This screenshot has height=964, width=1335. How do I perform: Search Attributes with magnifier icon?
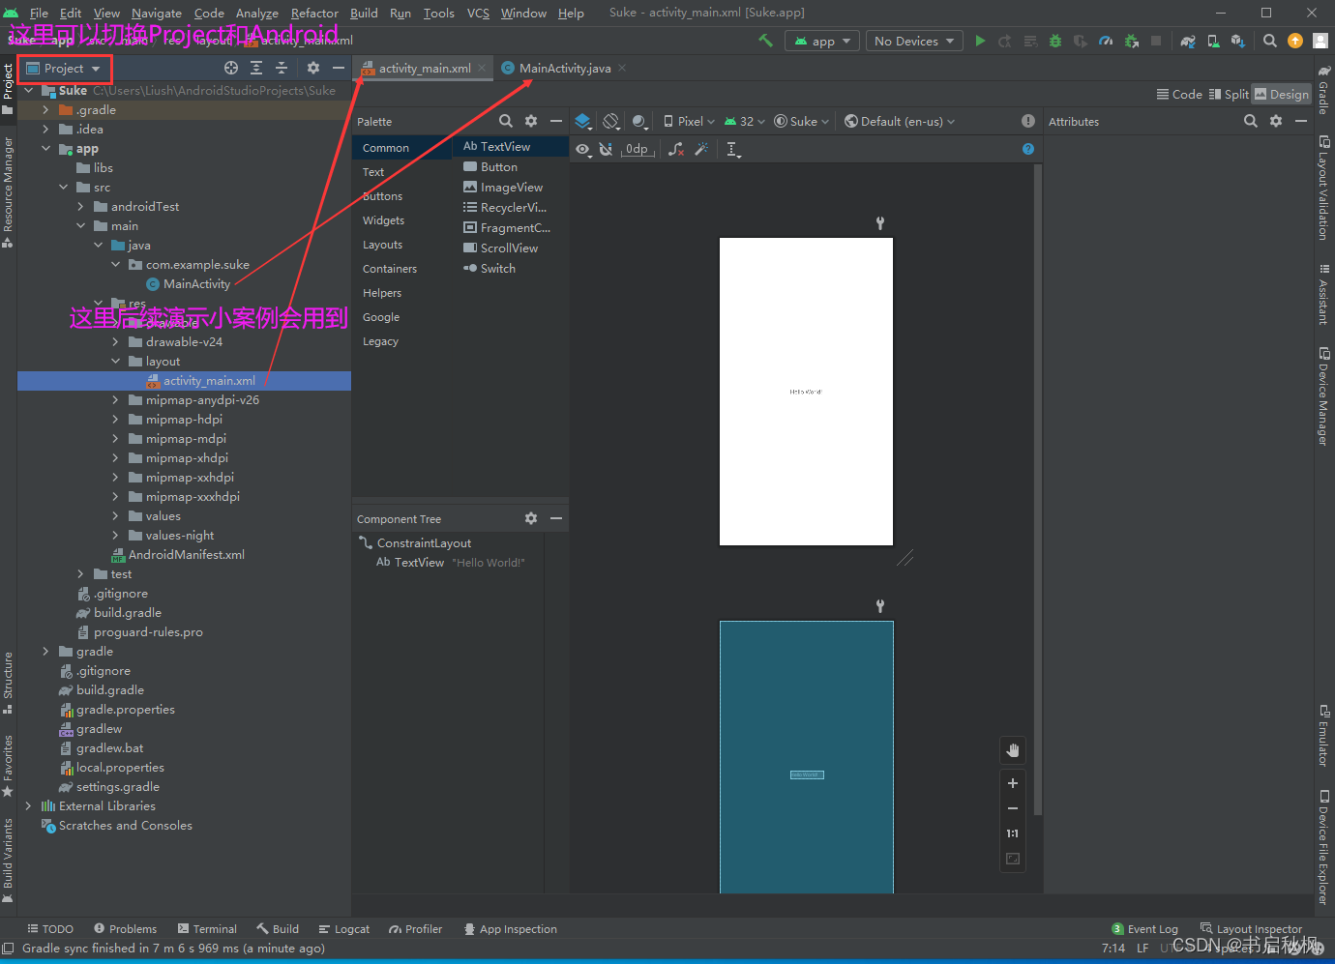click(1251, 121)
